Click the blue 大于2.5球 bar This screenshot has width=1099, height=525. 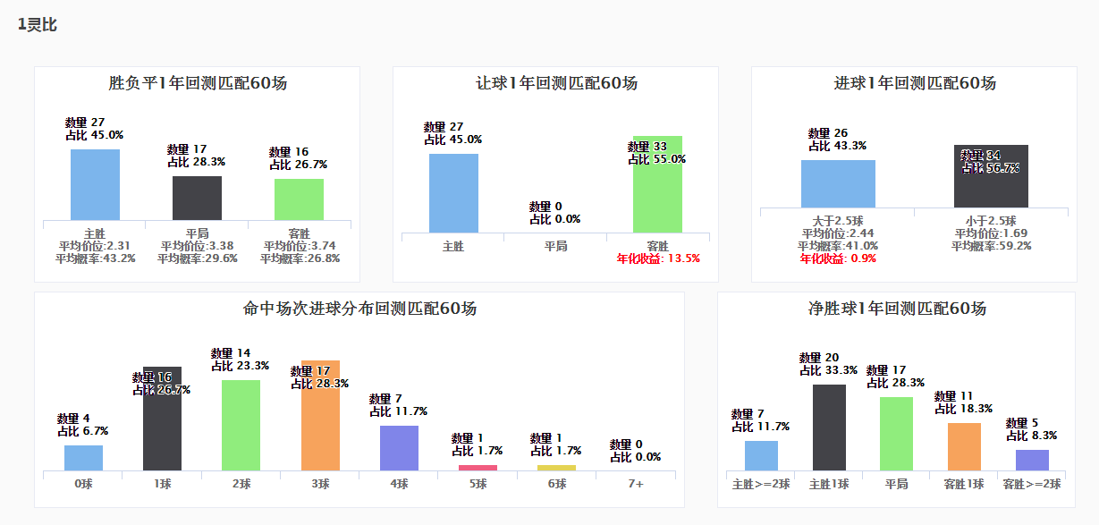coord(838,184)
